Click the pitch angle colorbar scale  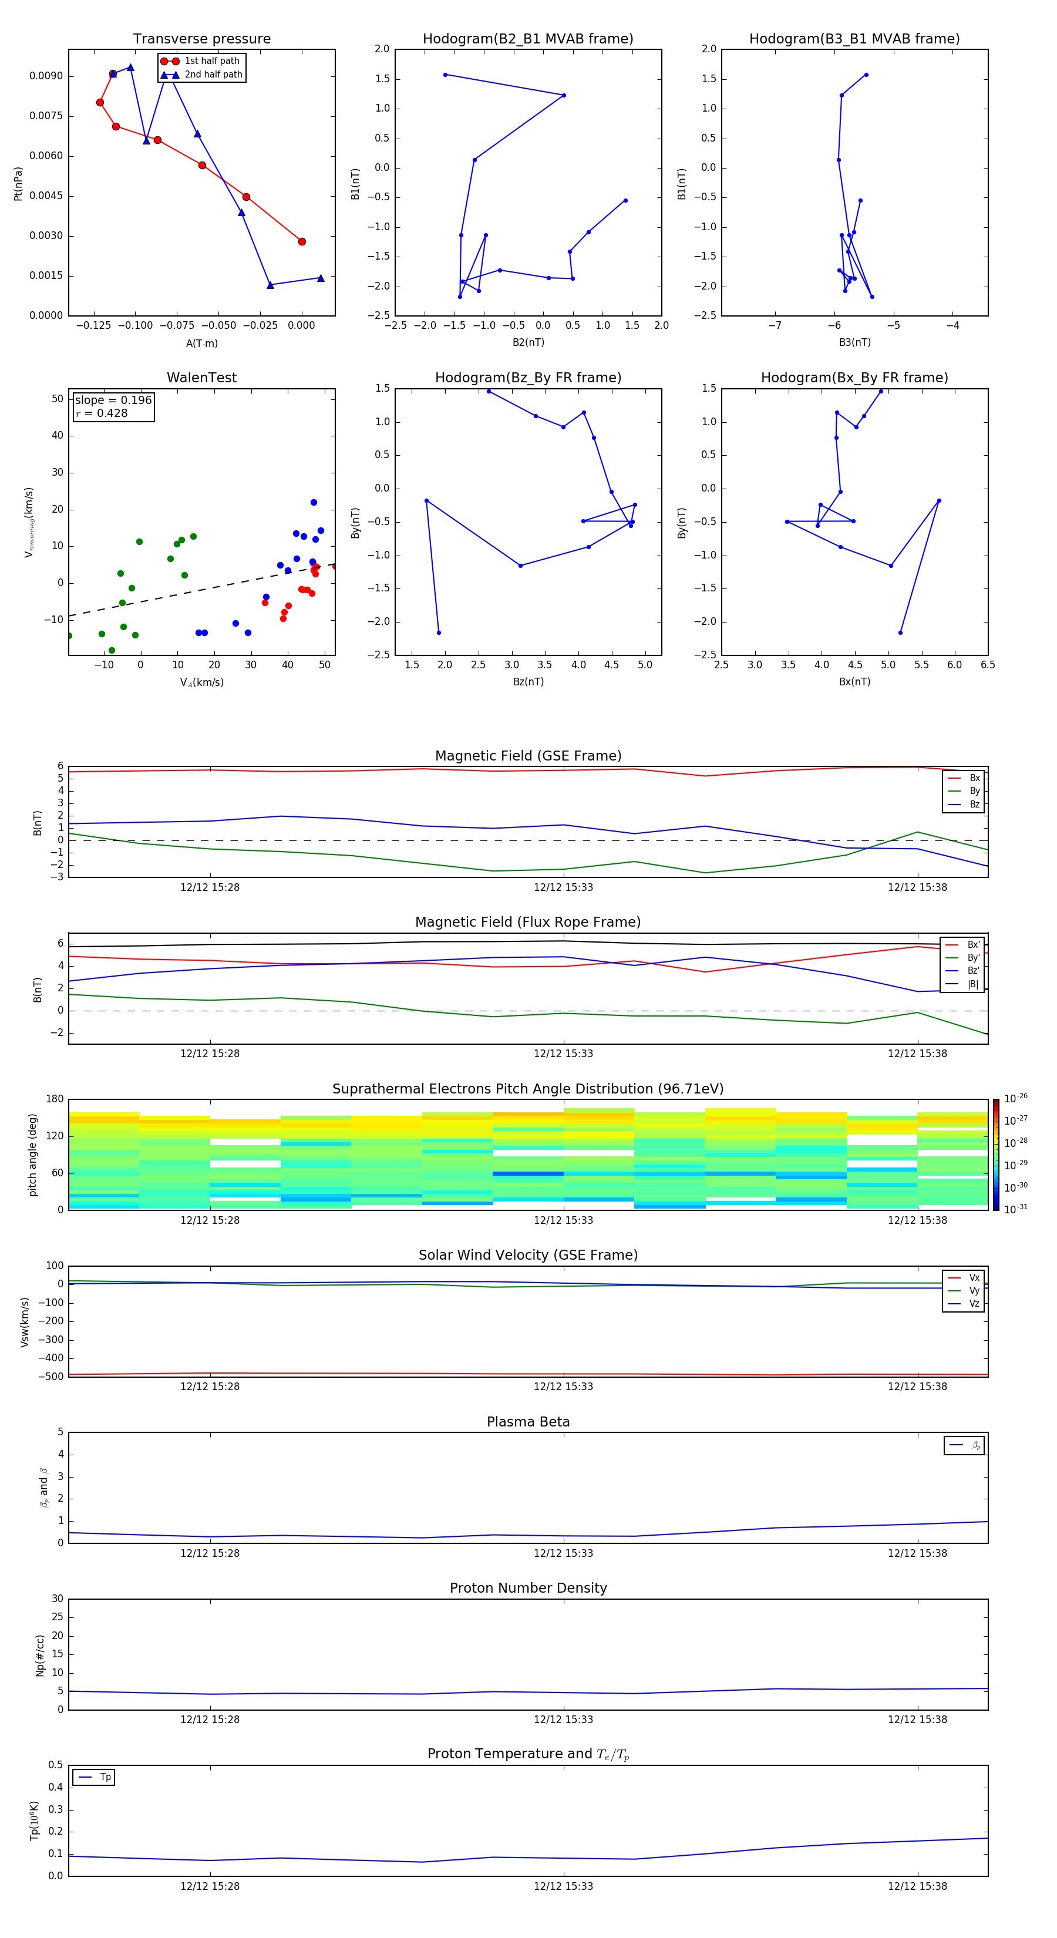996,1155
